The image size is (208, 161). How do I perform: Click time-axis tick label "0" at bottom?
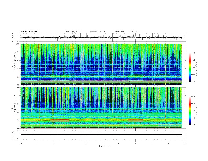(21, 143)
